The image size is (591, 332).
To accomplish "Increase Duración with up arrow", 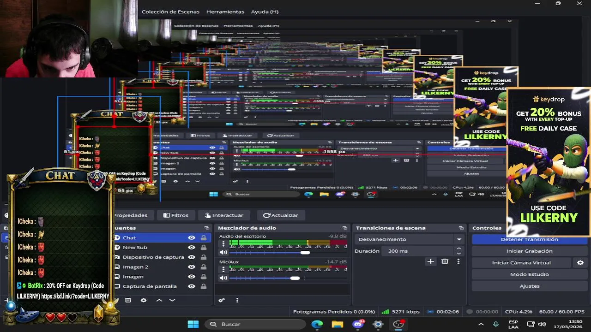I will (x=458, y=249).
